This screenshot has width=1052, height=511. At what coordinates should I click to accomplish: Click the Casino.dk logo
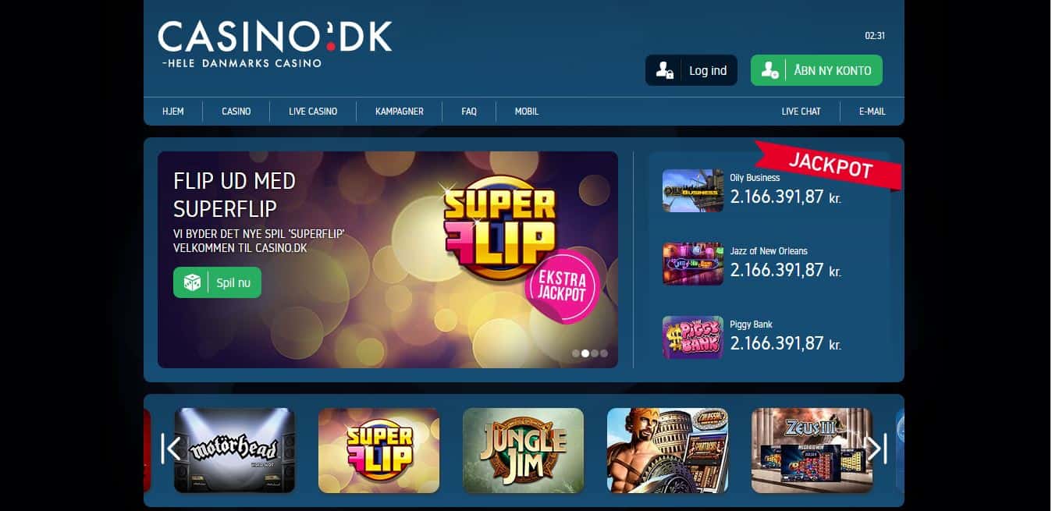(x=275, y=44)
